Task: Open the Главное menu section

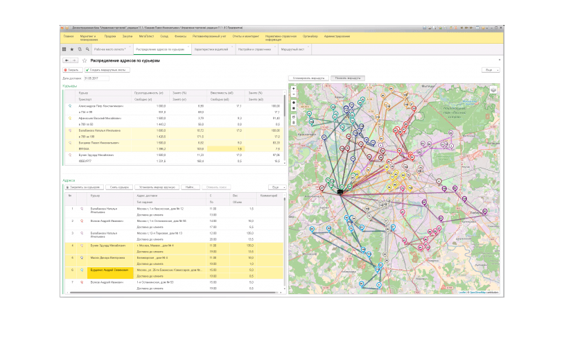Action: (x=69, y=36)
